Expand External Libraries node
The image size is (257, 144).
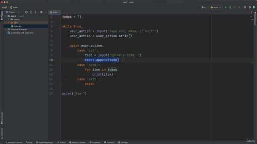click(x=5, y=29)
